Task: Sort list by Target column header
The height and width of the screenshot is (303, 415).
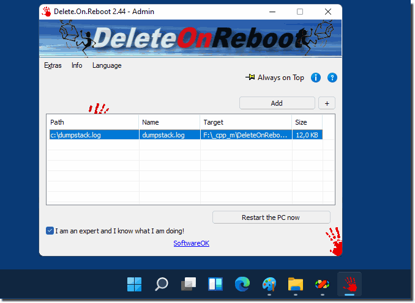Action: coord(246,122)
